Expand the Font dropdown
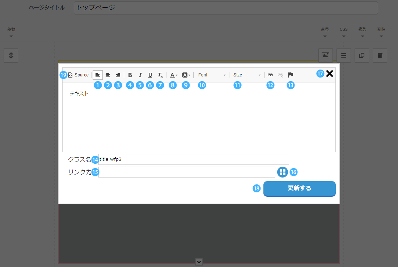Screen dimensions: 398x267 pos(212,75)
